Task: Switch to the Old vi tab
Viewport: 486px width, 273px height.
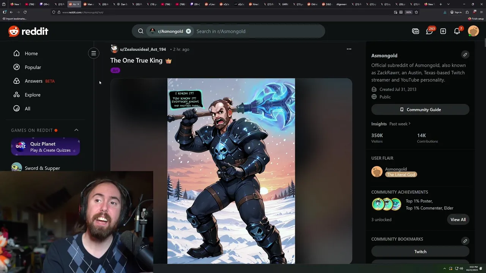Action: [312, 4]
